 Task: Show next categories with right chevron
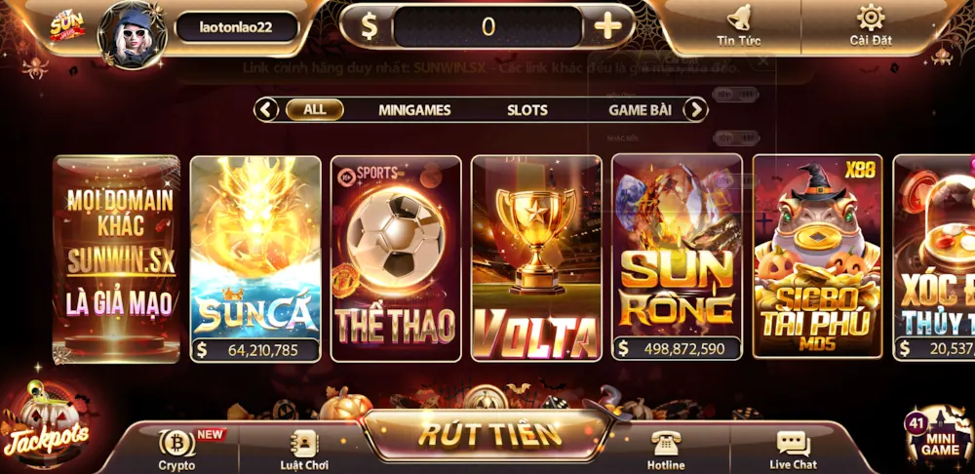(x=695, y=110)
